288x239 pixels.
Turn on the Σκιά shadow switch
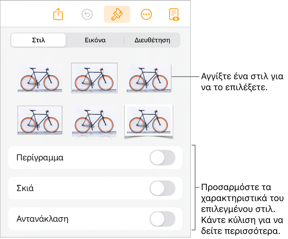click(x=162, y=188)
